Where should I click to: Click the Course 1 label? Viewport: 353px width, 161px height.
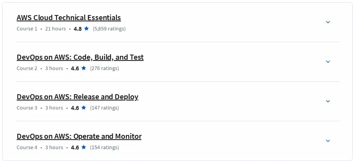click(27, 29)
